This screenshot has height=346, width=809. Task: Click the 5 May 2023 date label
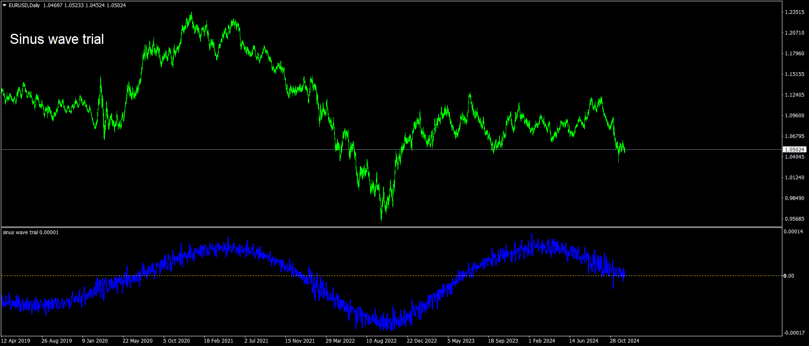point(461,341)
